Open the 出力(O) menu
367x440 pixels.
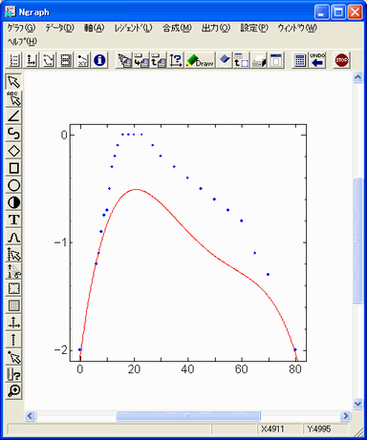[x=216, y=28]
